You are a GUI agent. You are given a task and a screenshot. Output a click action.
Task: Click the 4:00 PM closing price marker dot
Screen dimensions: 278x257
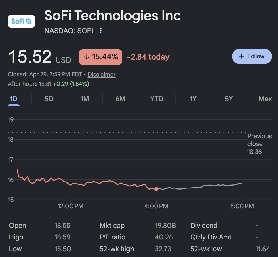tap(156, 189)
